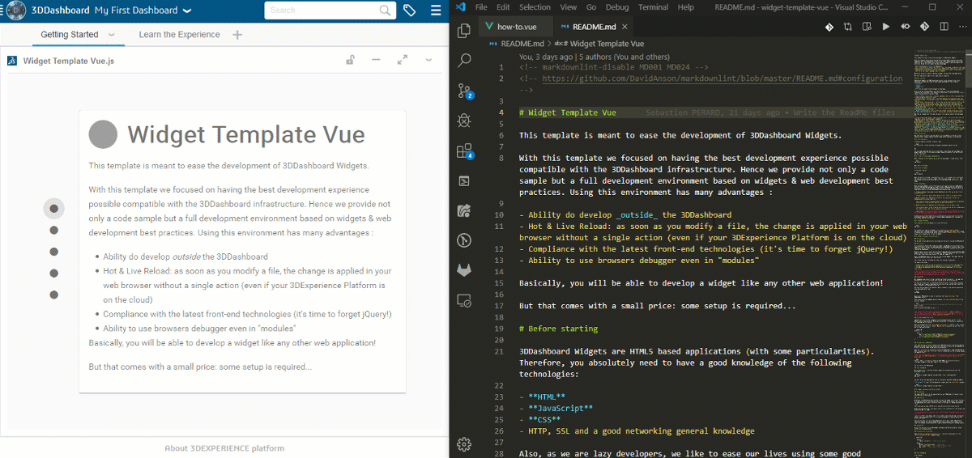This screenshot has width=972, height=458.
Task: Maximize the Widget Template Vue.js widget
Action: pos(403,60)
